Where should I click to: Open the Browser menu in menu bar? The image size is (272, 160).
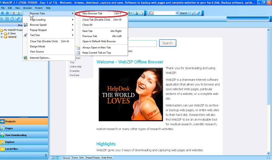point(28,8)
